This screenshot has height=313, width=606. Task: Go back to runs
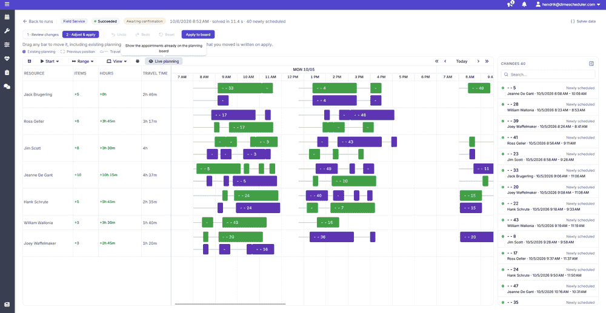coord(38,21)
